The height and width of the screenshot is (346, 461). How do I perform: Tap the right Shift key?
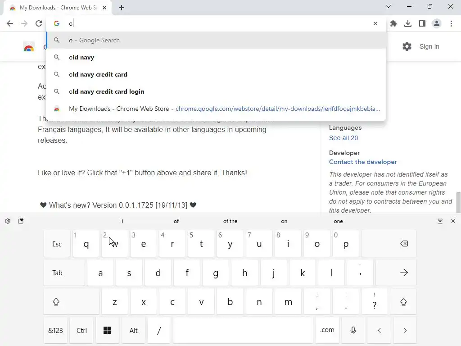coord(403,301)
